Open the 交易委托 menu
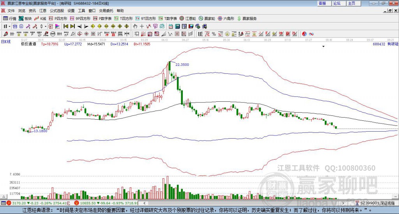This screenshot has height=214, width=399. coord(106,10)
